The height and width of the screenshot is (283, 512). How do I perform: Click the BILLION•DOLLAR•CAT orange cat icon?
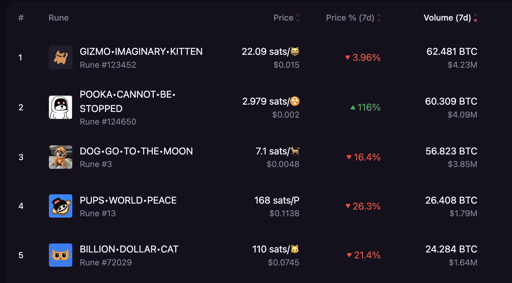click(x=61, y=255)
